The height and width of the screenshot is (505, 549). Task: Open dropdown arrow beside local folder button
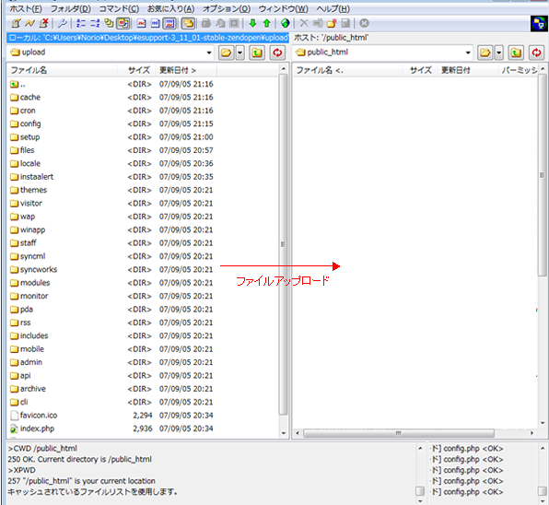[x=239, y=53]
